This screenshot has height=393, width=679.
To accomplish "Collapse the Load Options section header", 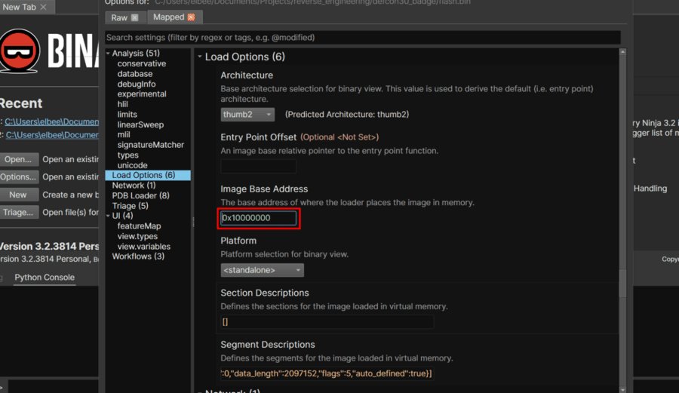I will [x=200, y=57].
